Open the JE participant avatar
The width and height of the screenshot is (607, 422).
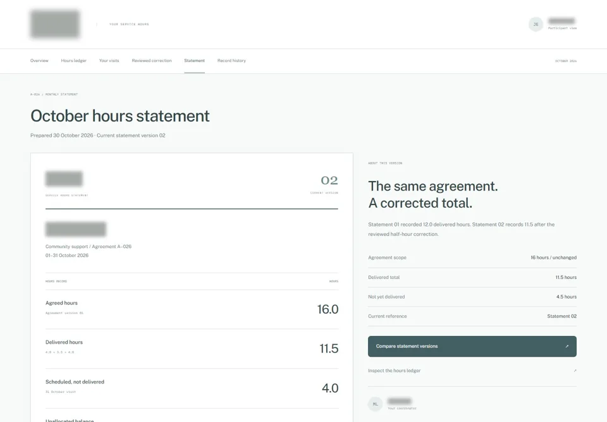[536, 25]
